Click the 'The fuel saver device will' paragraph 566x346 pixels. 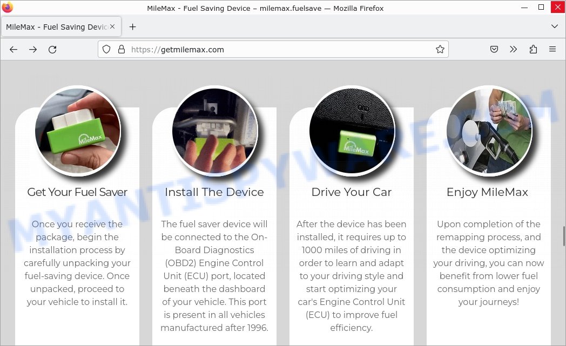click(x=214, y=276)
